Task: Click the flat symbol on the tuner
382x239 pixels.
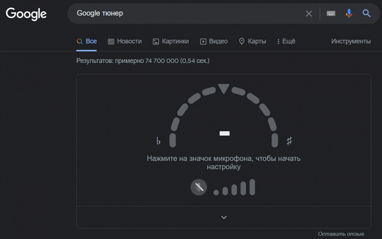Action: coord(158,141)
